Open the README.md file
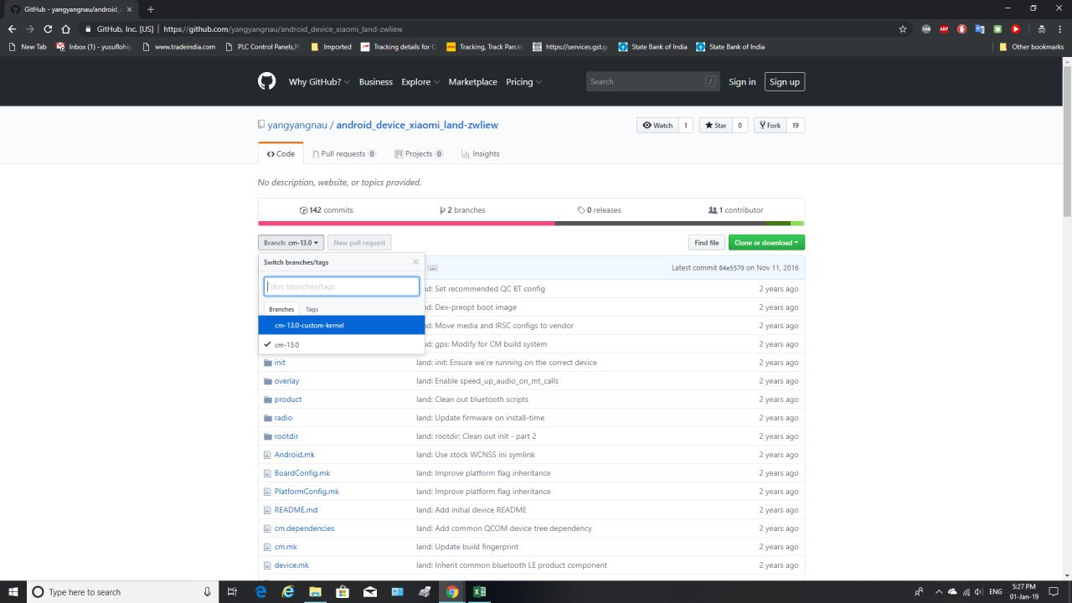The image size is (1072, 603). (x=296, y=510)
